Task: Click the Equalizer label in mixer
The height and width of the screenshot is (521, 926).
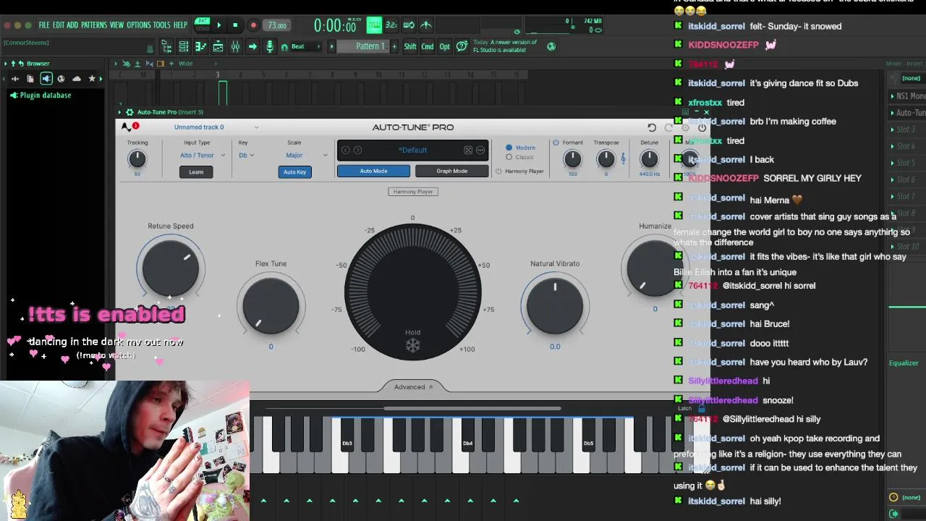Action: coord(904,363)
